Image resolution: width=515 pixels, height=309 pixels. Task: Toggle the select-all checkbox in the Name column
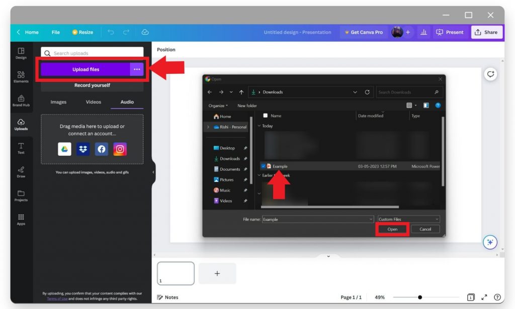pyautogui.click(x=265, y=116)
